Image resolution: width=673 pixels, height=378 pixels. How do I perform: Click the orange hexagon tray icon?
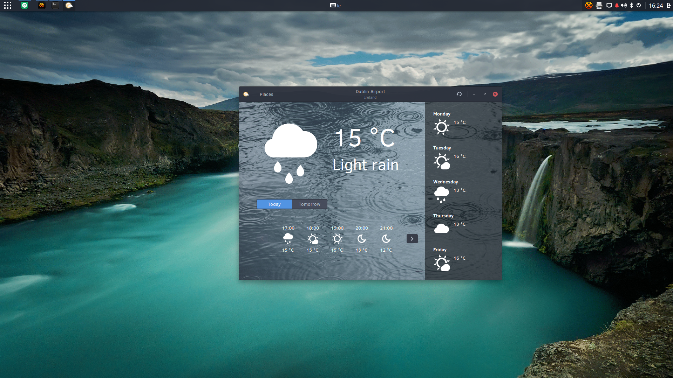pyautogui.click(x=589, y=5)
